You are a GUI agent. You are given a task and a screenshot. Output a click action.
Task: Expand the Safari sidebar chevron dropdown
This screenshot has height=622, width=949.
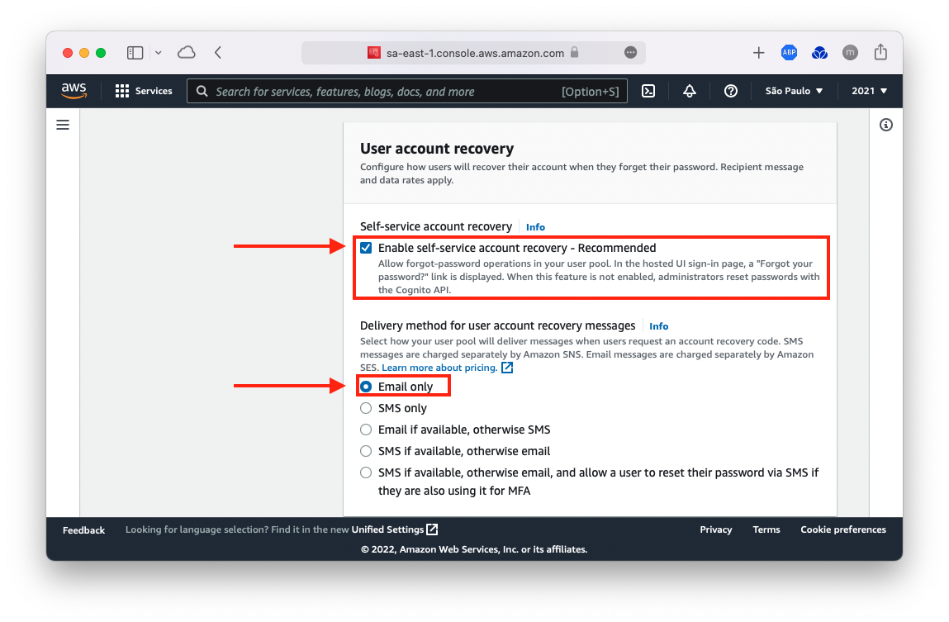[x=158, y=53]
